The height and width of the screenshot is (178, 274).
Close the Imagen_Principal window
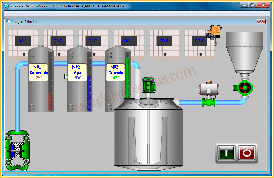click(x=261, y=21)
